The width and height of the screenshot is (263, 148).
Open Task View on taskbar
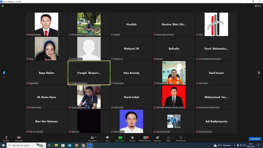[x=49, y=145]
